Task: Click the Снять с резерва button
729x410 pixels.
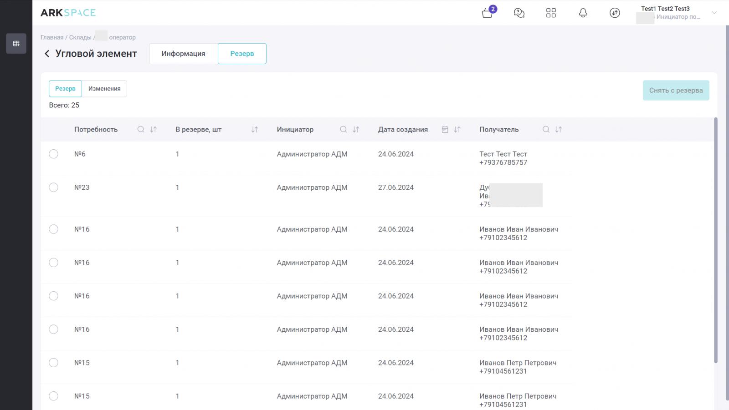Action: point(676,91)
